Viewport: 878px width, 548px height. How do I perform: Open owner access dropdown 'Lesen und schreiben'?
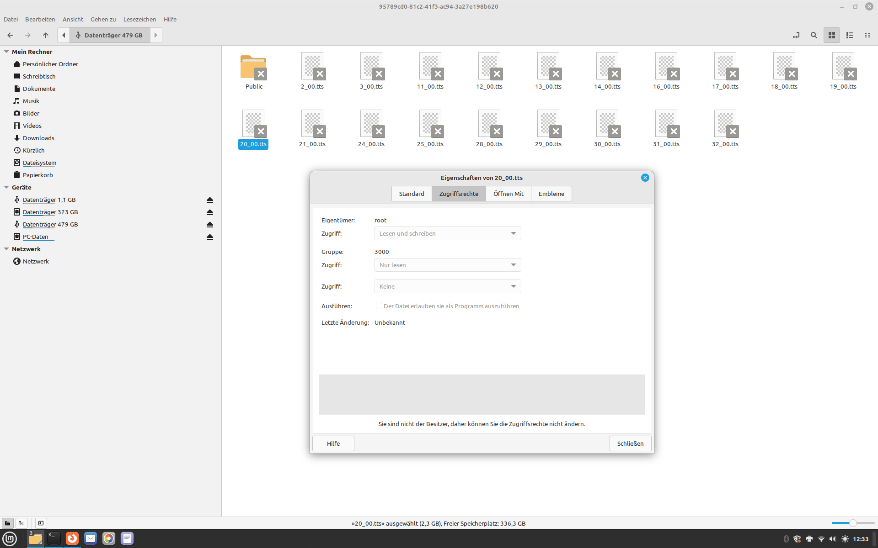click(x=447, y=233)
